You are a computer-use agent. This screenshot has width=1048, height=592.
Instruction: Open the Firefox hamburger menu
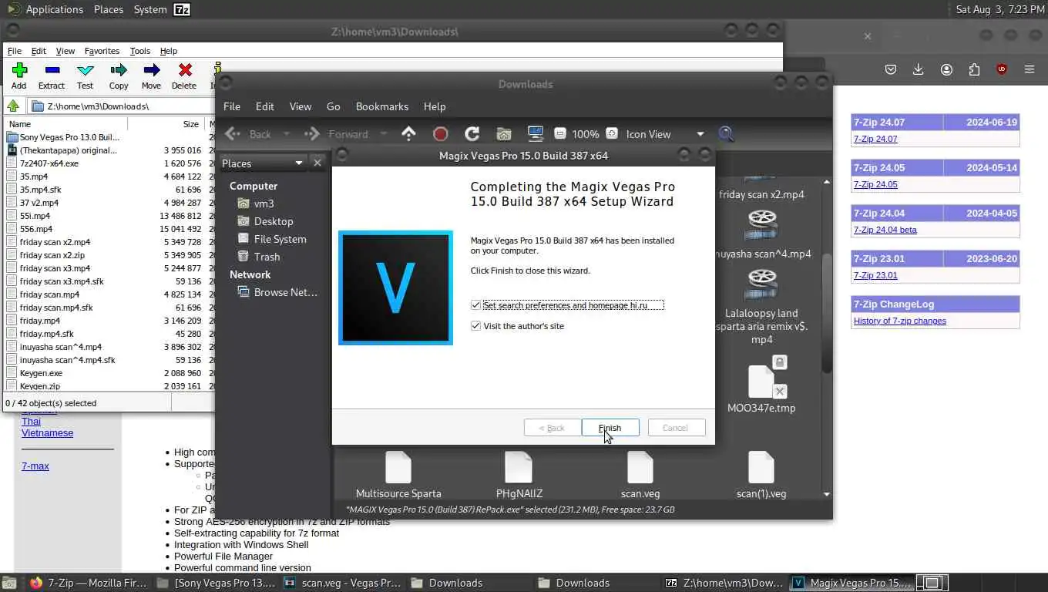point(1030,69)
